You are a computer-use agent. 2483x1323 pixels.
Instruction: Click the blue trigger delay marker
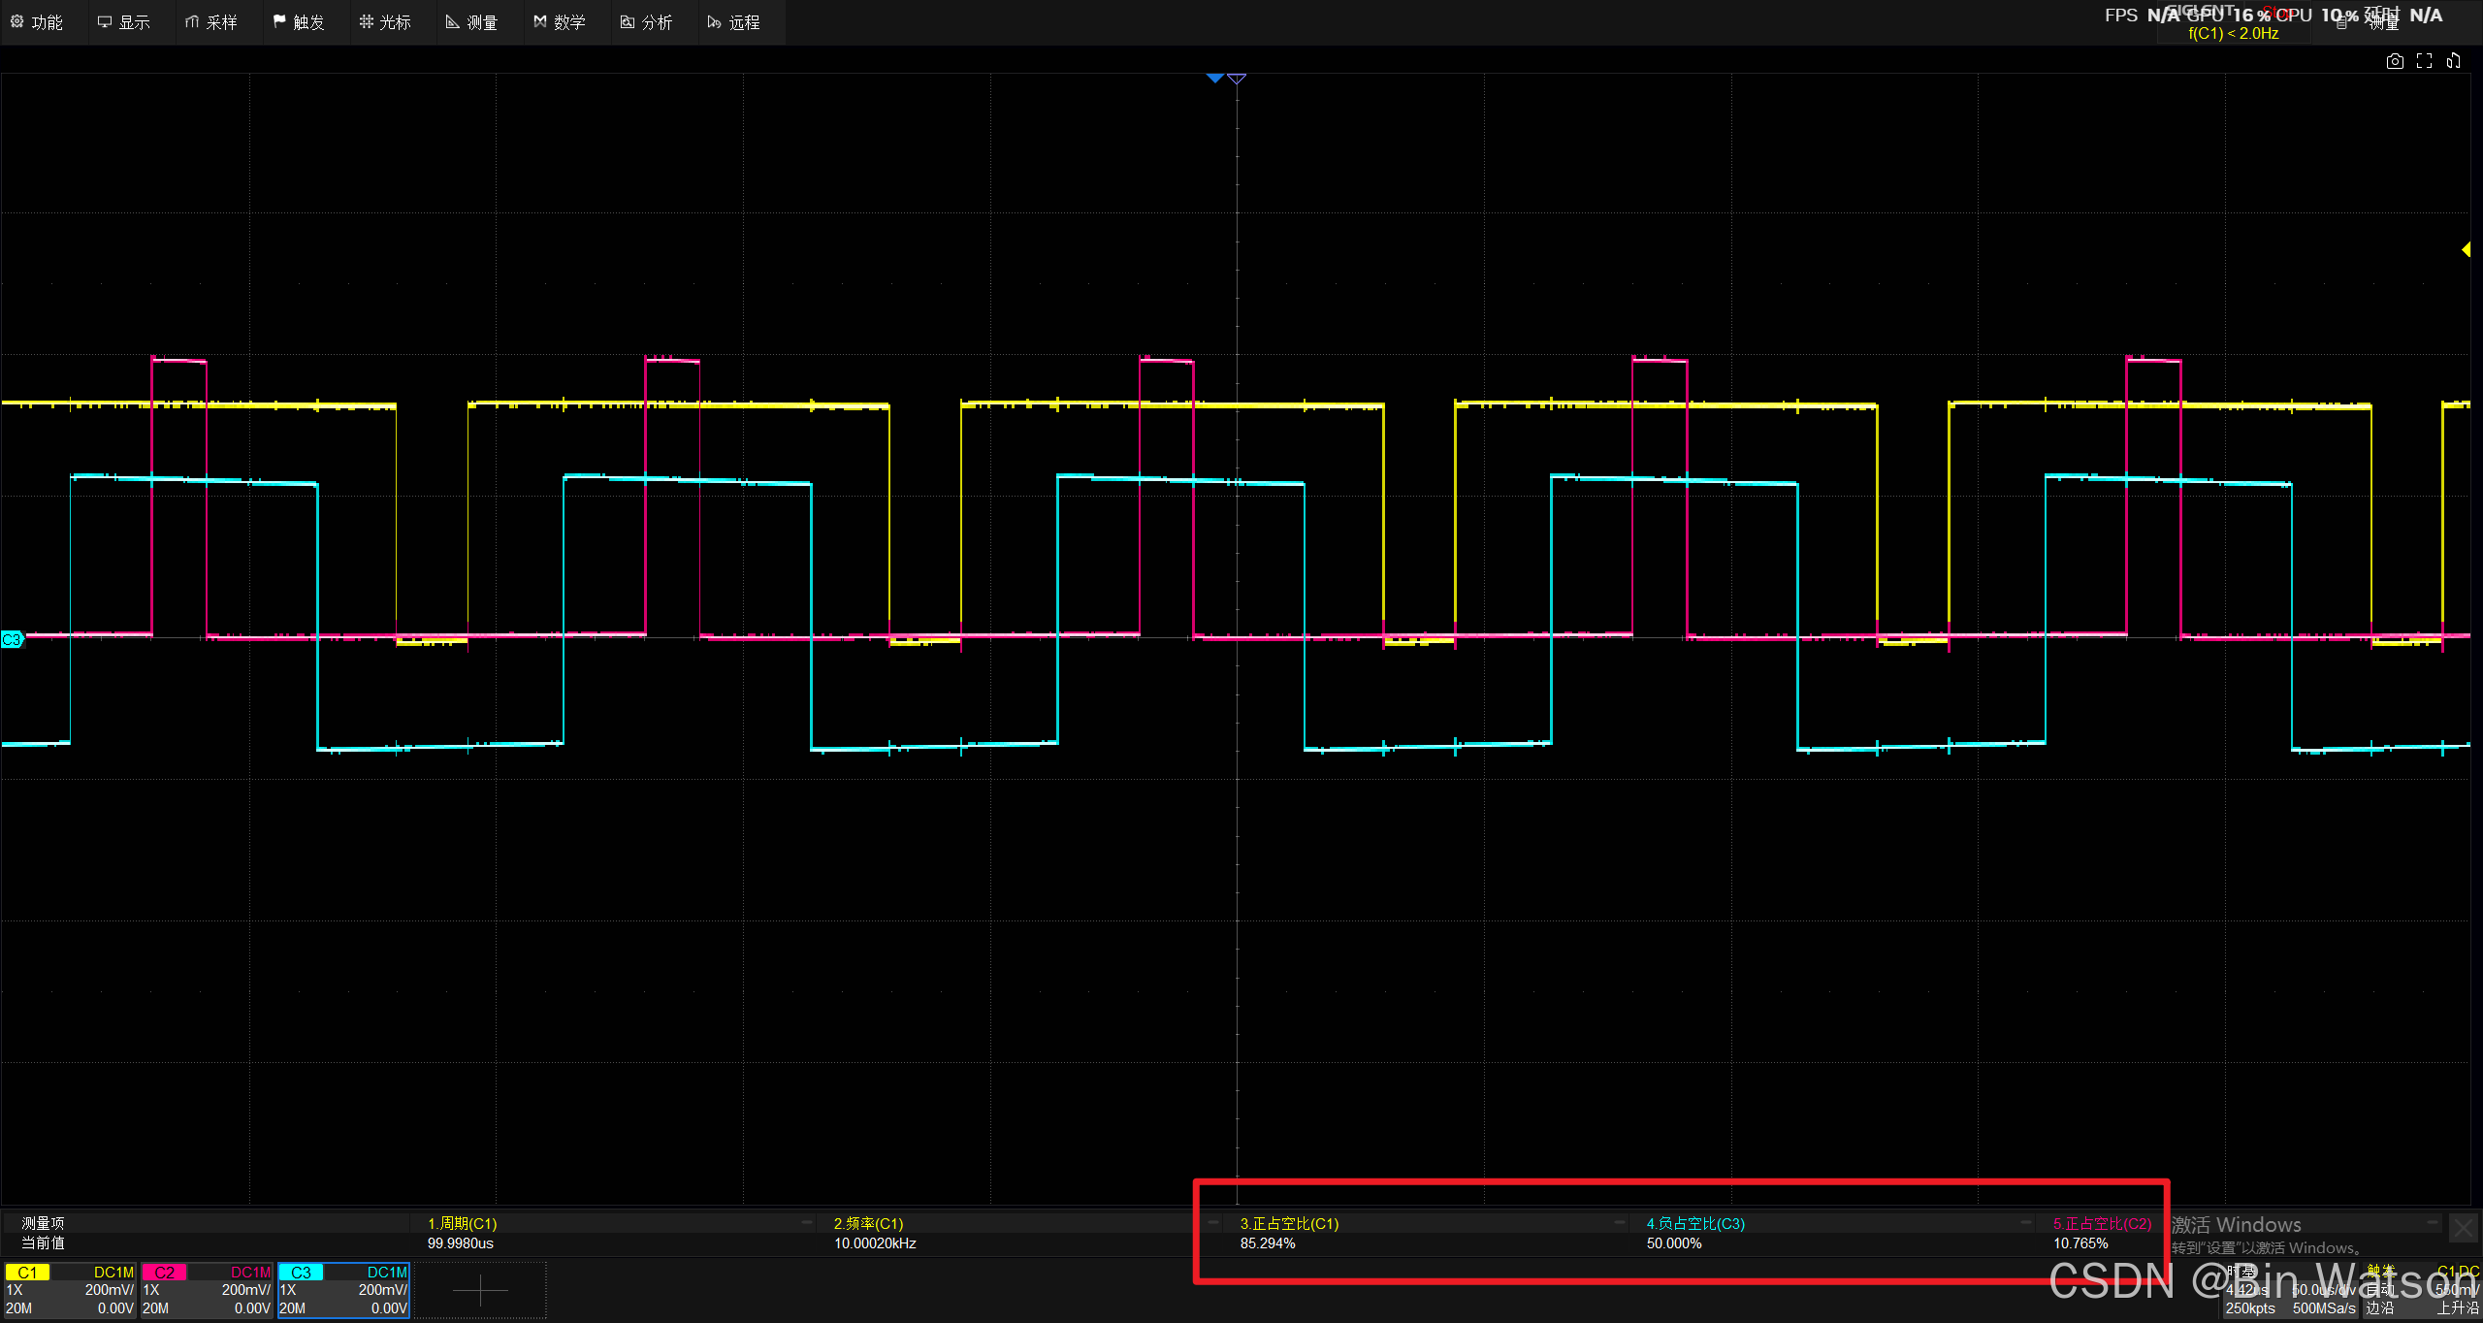click(x=1214, y=78)
